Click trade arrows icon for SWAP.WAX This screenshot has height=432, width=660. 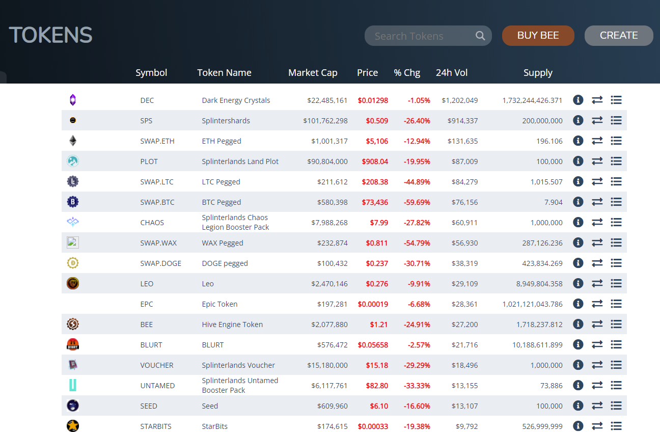coord(597,242)
